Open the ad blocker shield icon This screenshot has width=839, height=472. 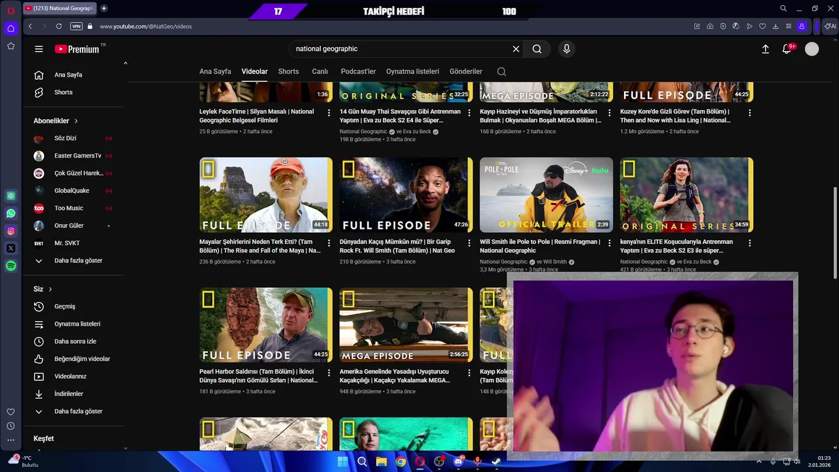723,26
